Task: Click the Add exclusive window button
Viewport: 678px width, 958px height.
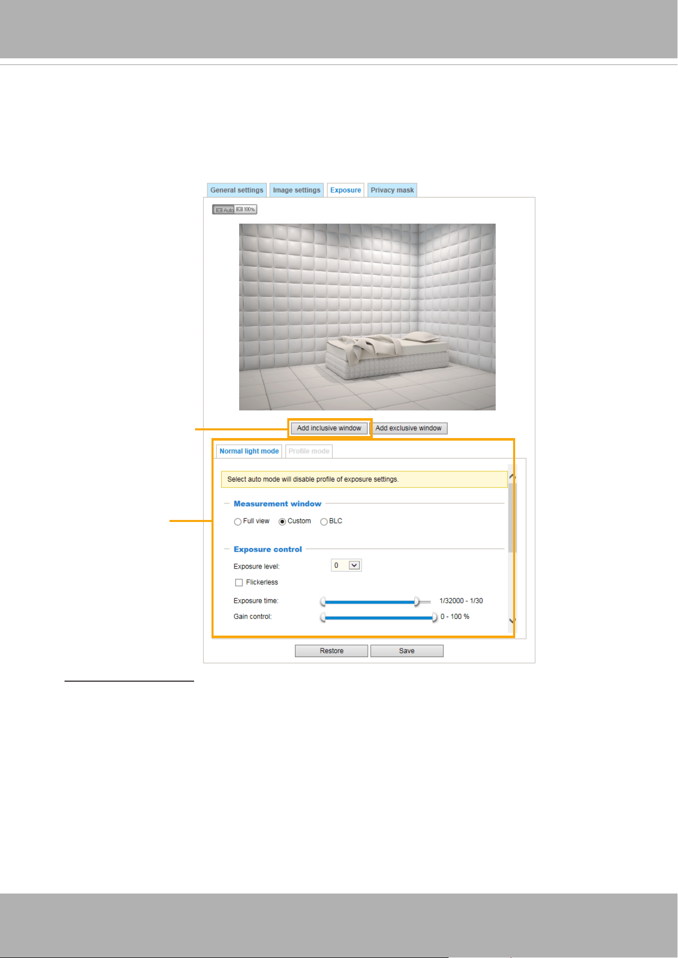Action: [x=409, y=428]
